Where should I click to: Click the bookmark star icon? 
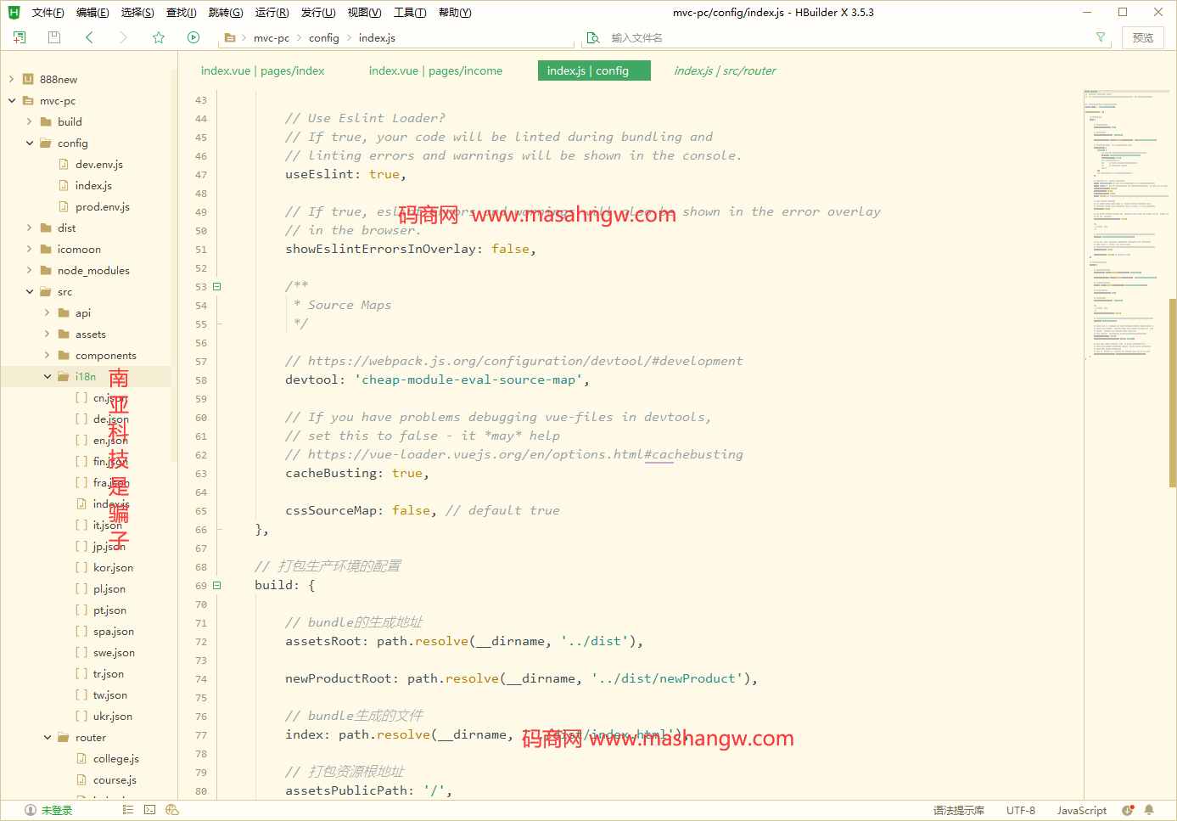tap(159, 37)
